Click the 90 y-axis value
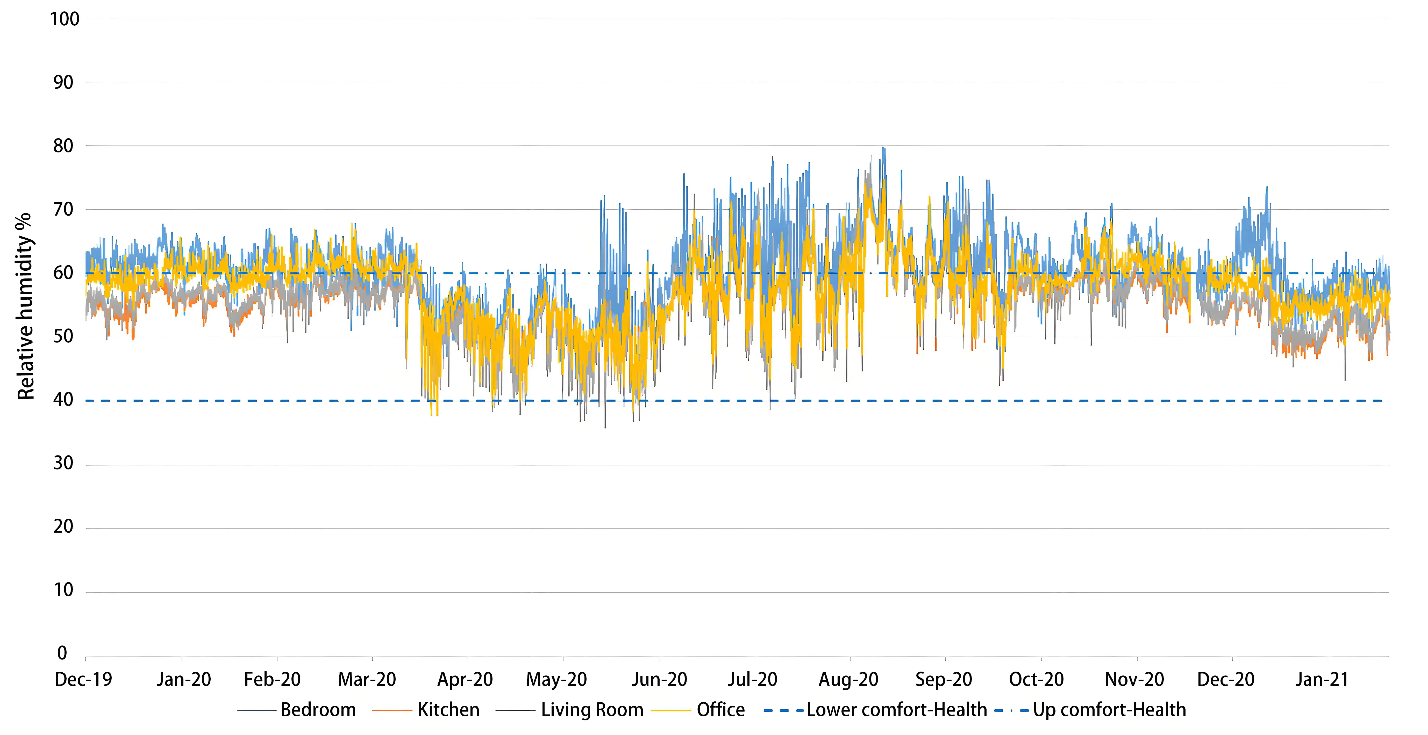The image size is (1428, 735). (x=63, y=83)
